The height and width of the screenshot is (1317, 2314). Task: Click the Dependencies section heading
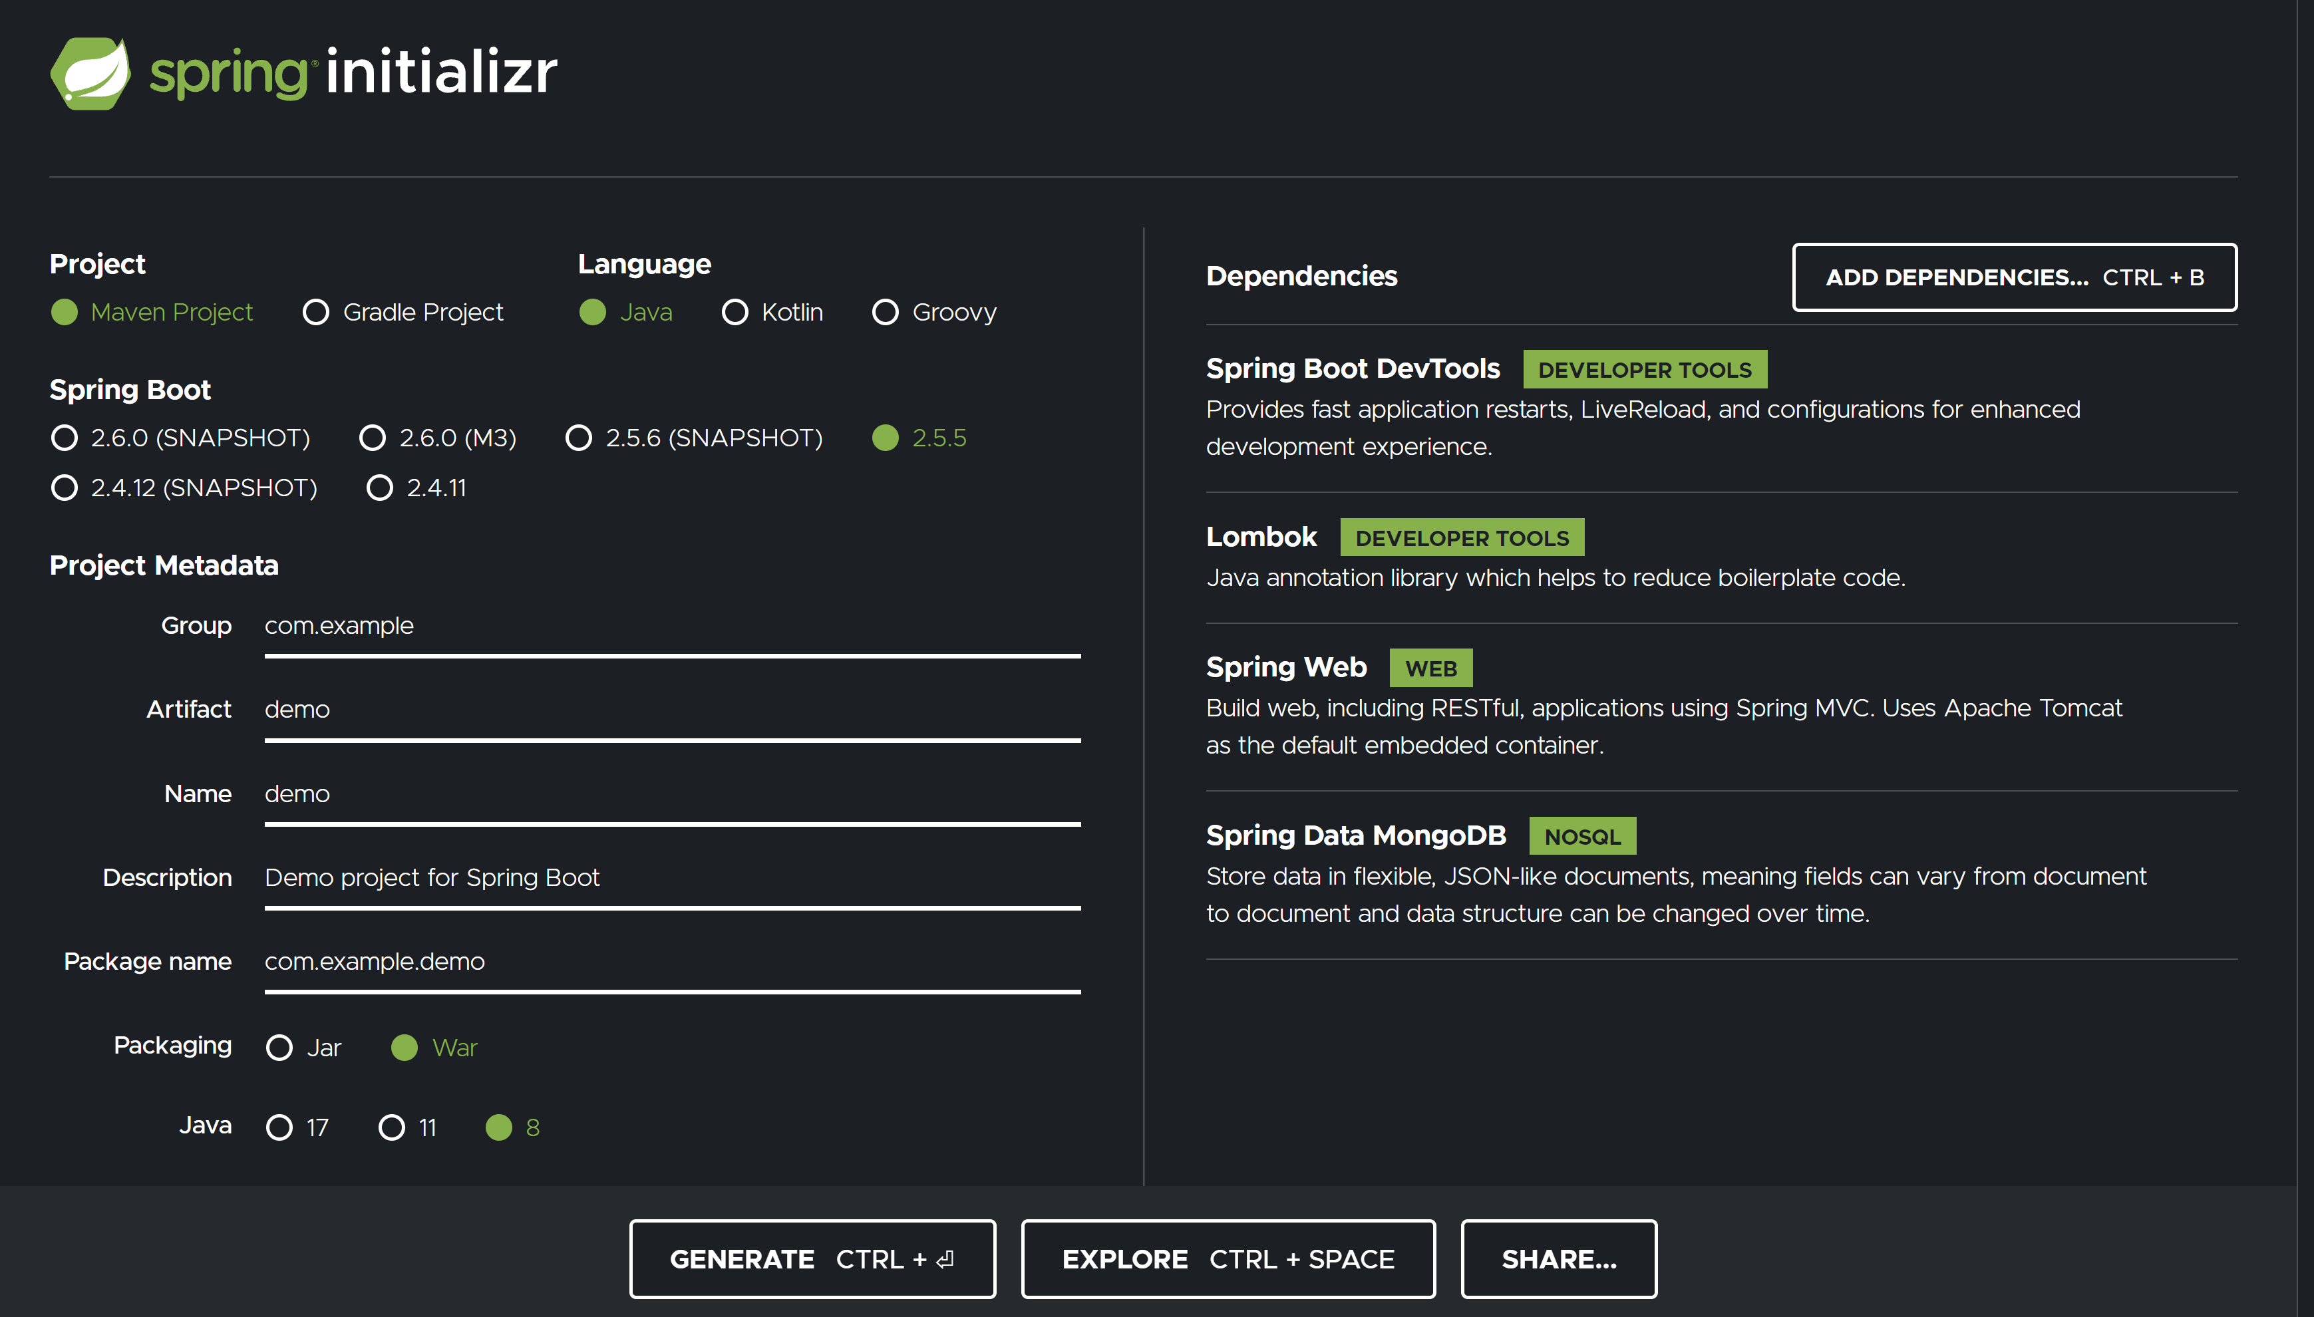tap(1301, 276)
